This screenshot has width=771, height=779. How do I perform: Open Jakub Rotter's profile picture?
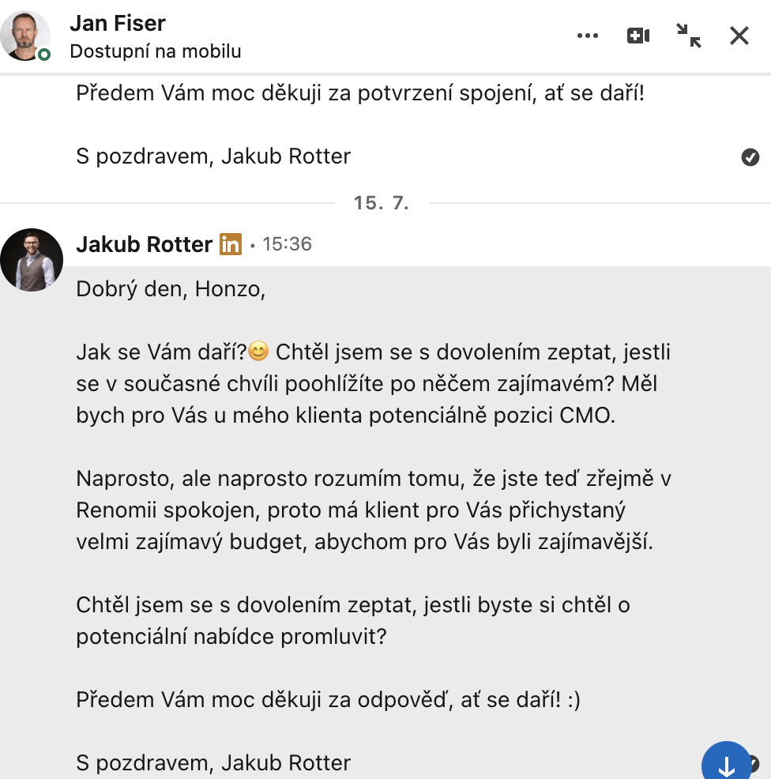click(32, 260)
